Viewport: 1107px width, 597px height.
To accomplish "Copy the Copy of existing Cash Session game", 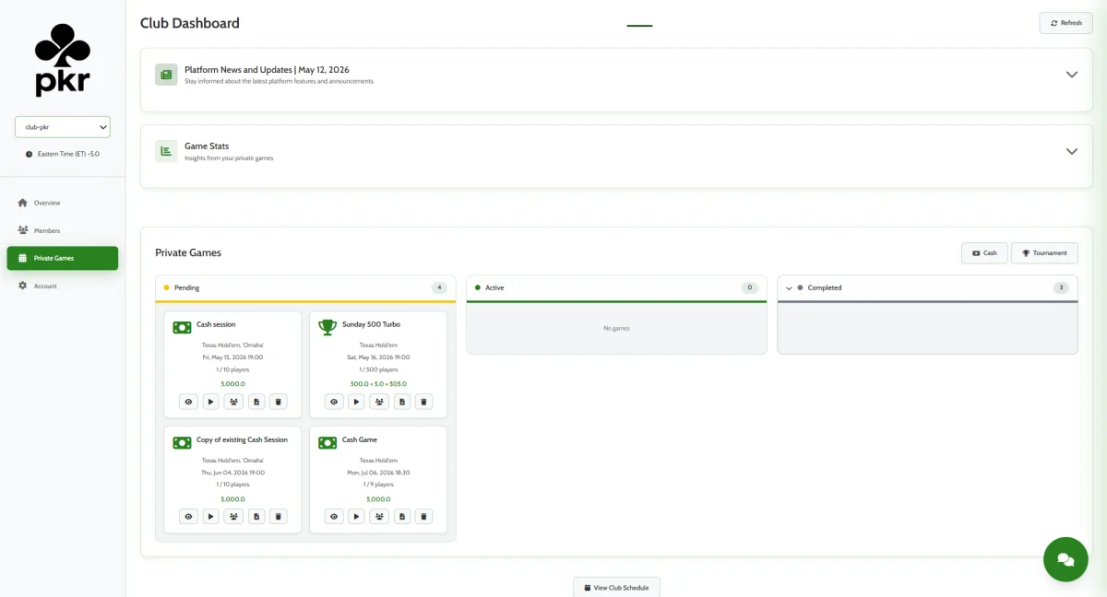I will [x=256, y=517].
